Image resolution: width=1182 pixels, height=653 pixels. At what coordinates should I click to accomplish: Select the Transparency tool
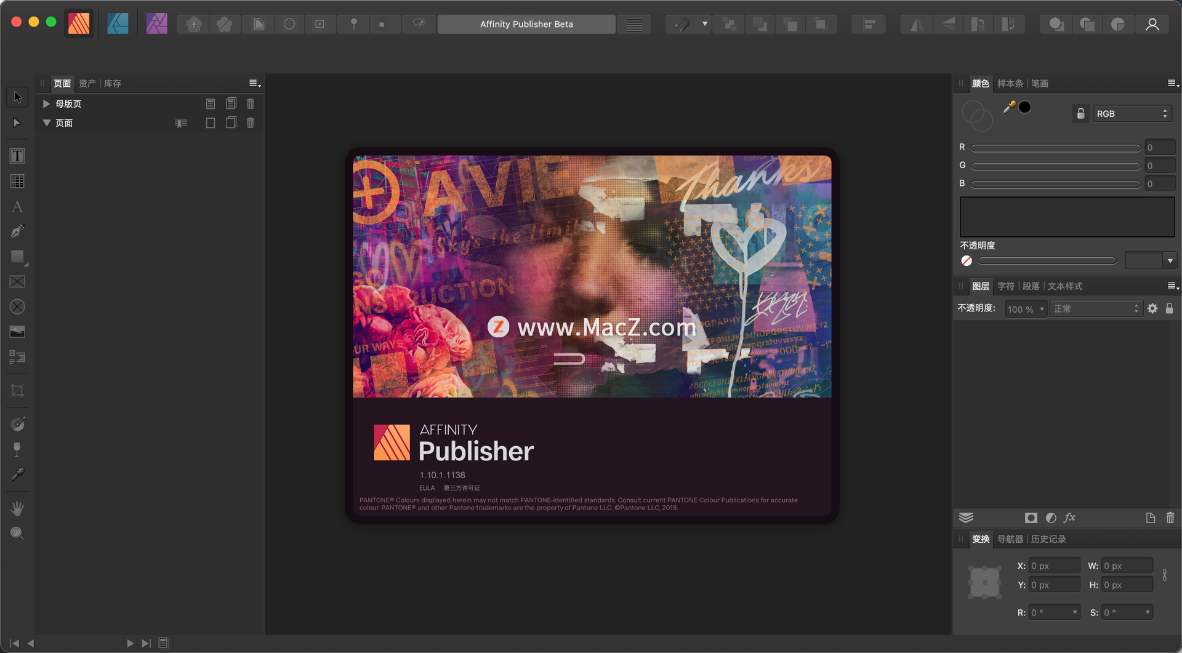click(x=17, y=449)
